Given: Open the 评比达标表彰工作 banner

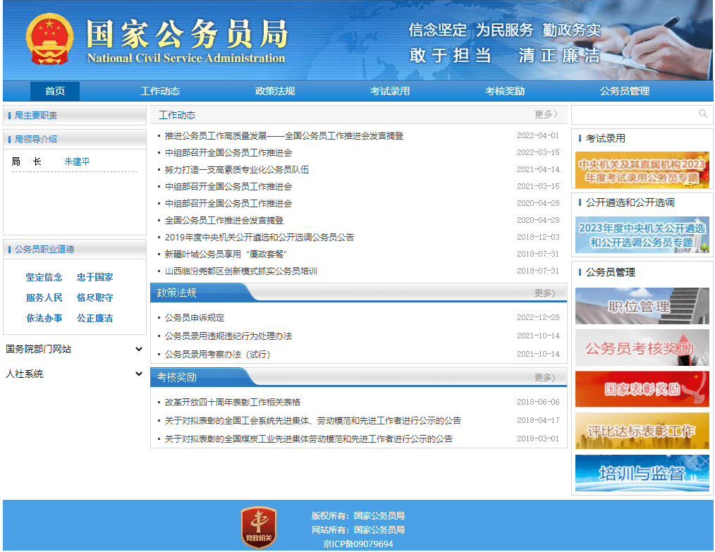Looking at the screenshot, I should pos(642,431).
